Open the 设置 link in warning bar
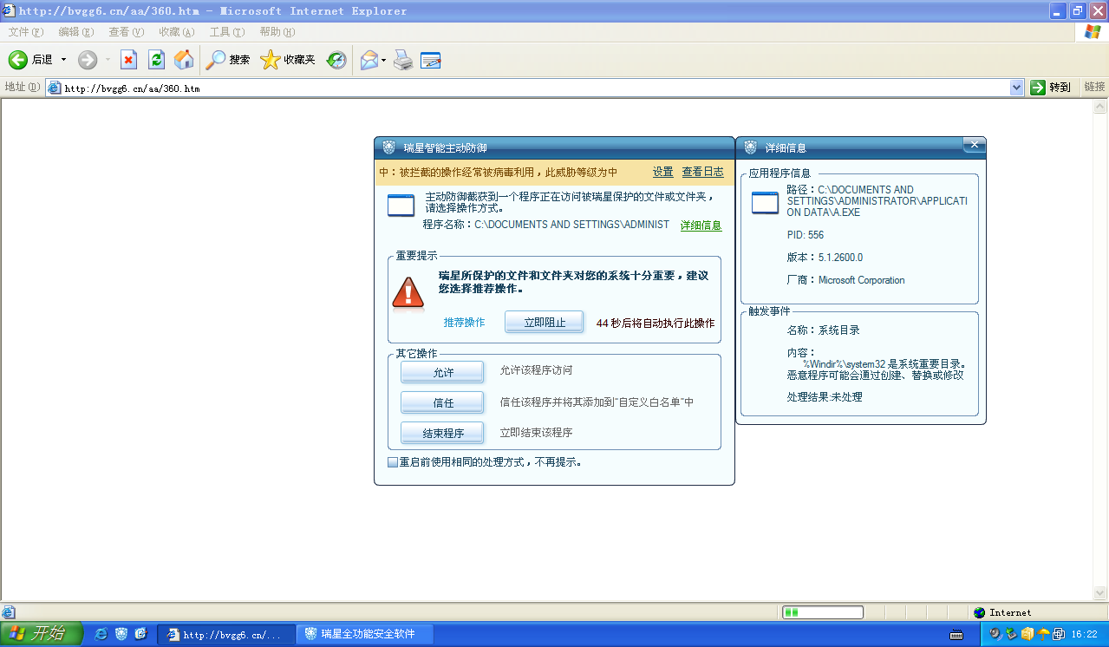The width and height of the screenshot is (1109, 647). pyautogui.click(x=663, y=172)
